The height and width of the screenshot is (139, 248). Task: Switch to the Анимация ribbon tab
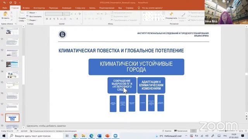66,8
